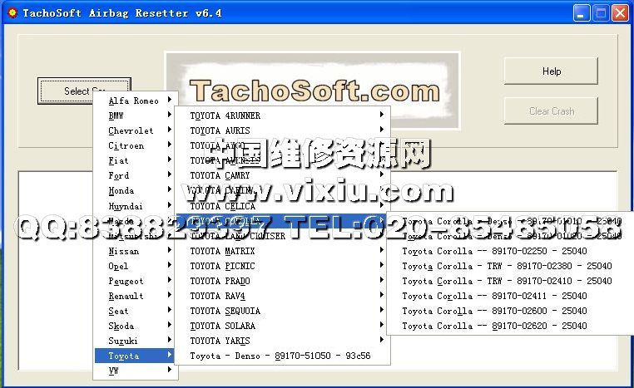
Task: Choose Toyota Corolla 89170-02620 - 25040
Action: (507, 326)
